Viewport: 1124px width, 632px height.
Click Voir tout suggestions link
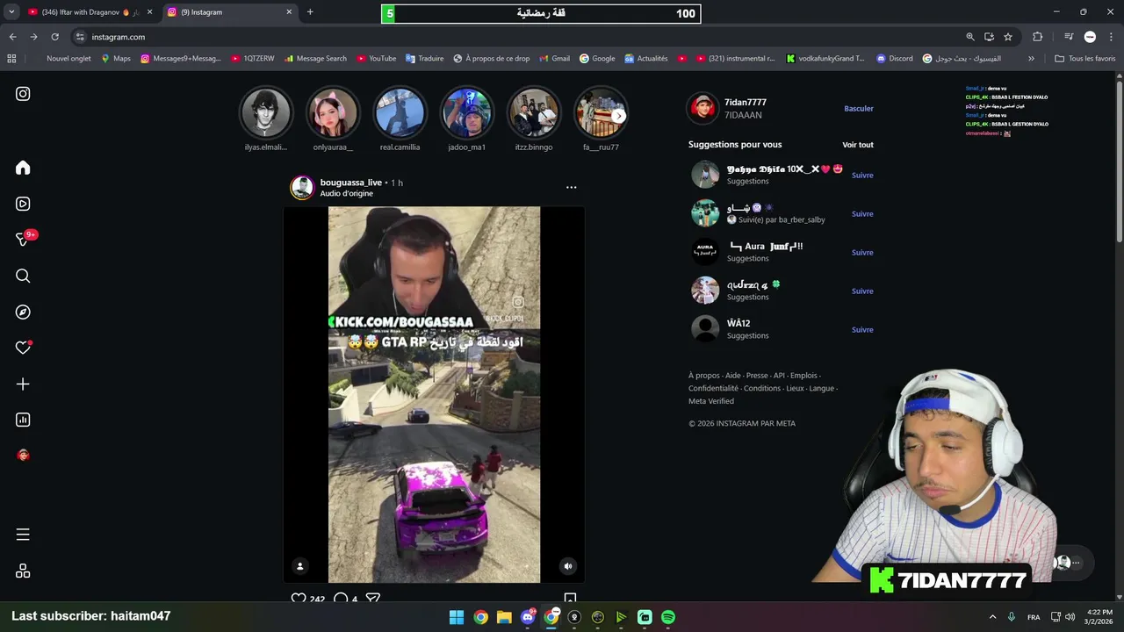tap(858, 145)
